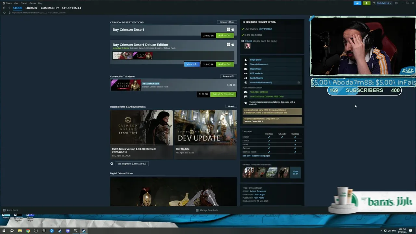Screen dimensions: 416x234
Task: Switch to Big Picture mode icon
Action: tap(396, 3)
